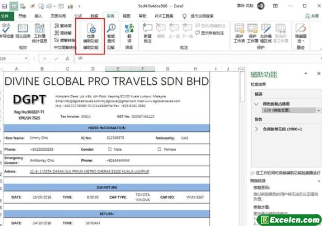Switch to the Formulas (公式) tab

click(79, 16)
